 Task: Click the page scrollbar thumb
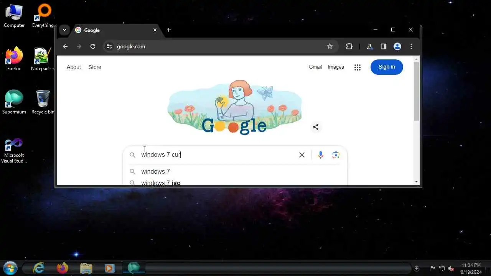tap(417, 91)
